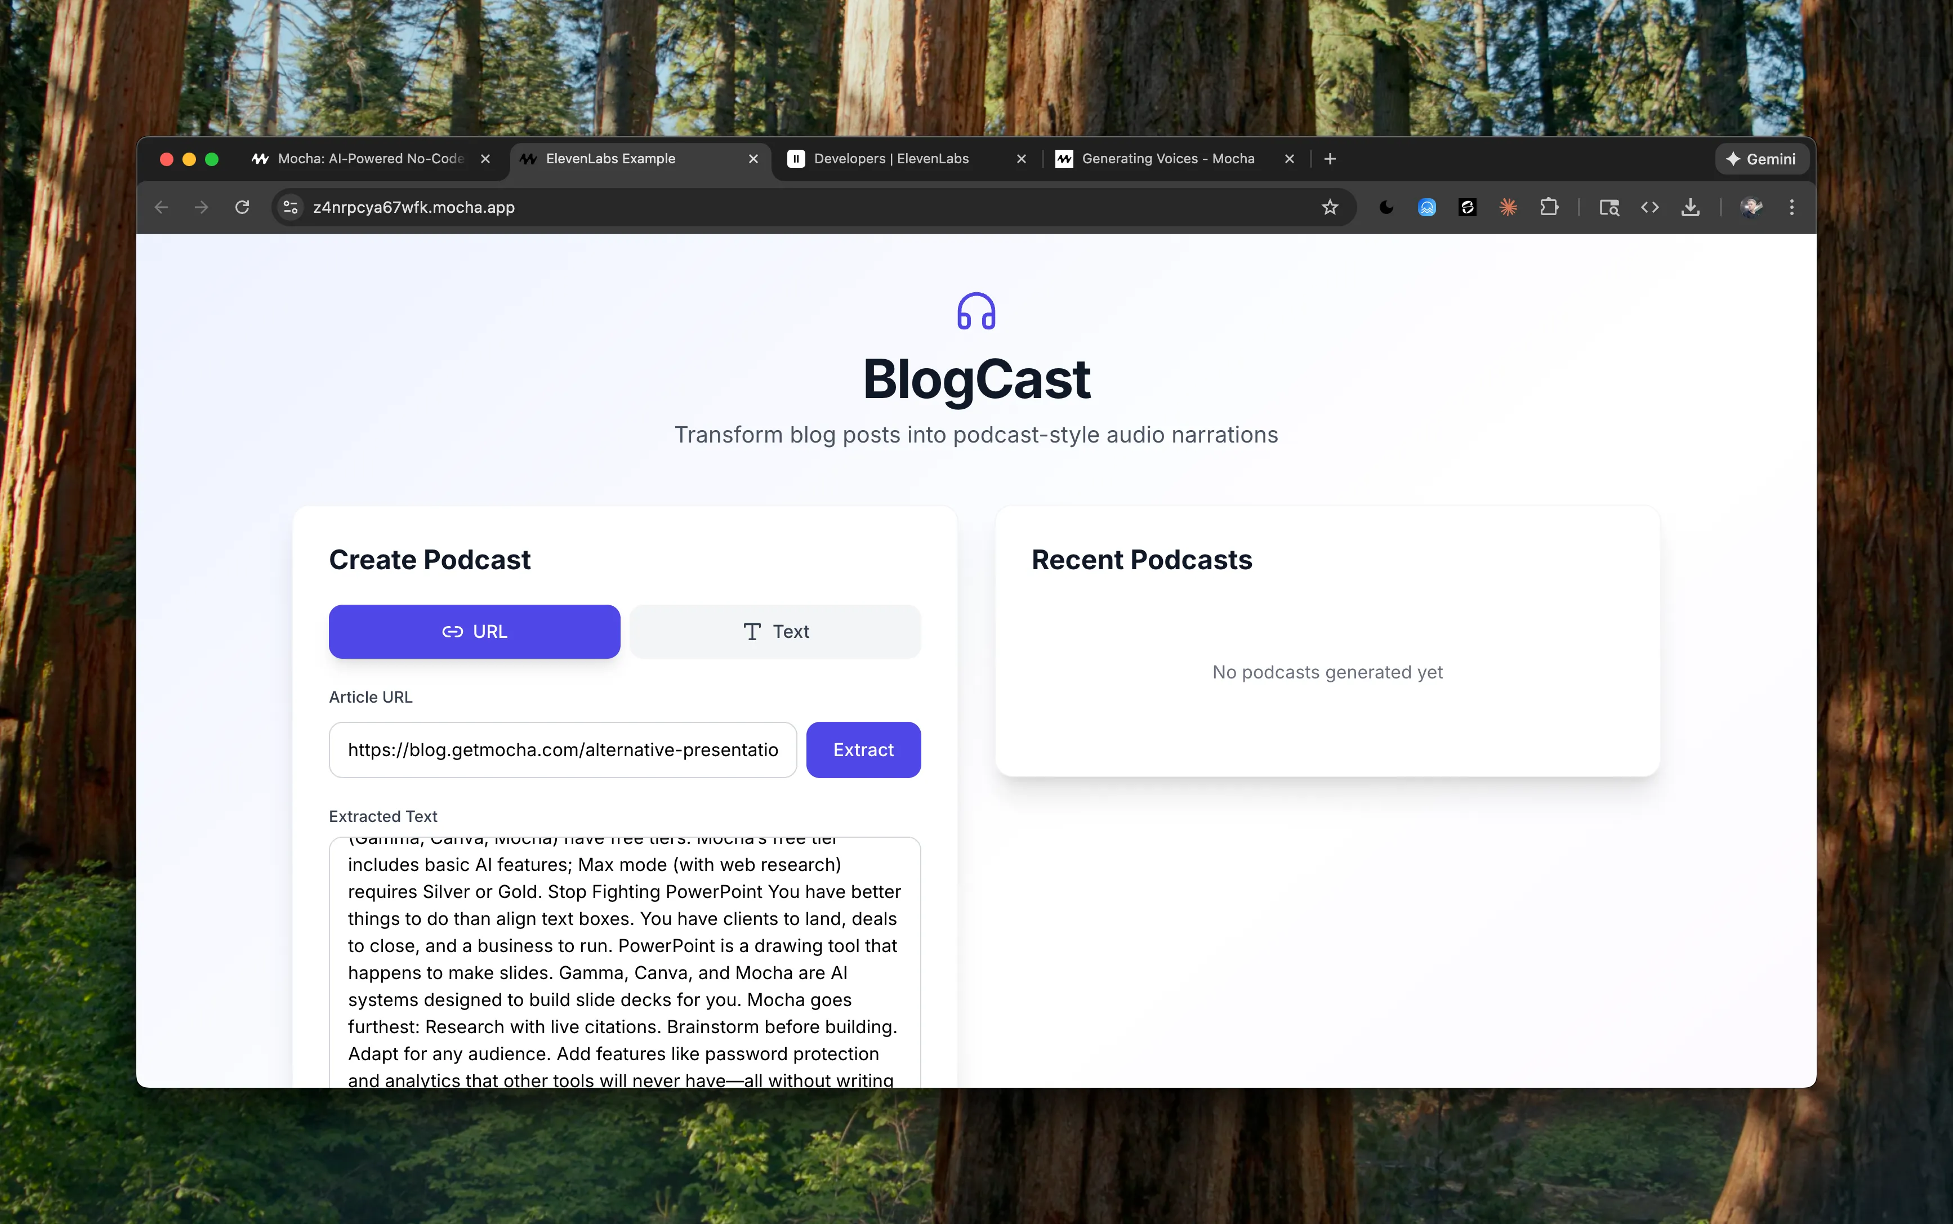
Task: Switch input mode to Text
Action: click(x=775, y=631)
